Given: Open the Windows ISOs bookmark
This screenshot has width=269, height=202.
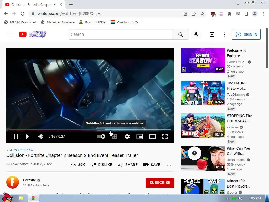Looking at the screenshot, I should pos(125,22).
